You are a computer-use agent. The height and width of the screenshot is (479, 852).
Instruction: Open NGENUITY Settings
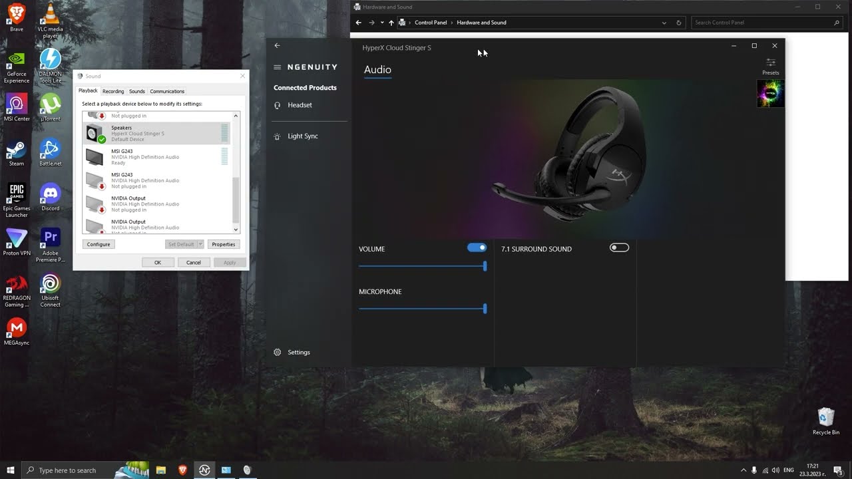point(292,353)
